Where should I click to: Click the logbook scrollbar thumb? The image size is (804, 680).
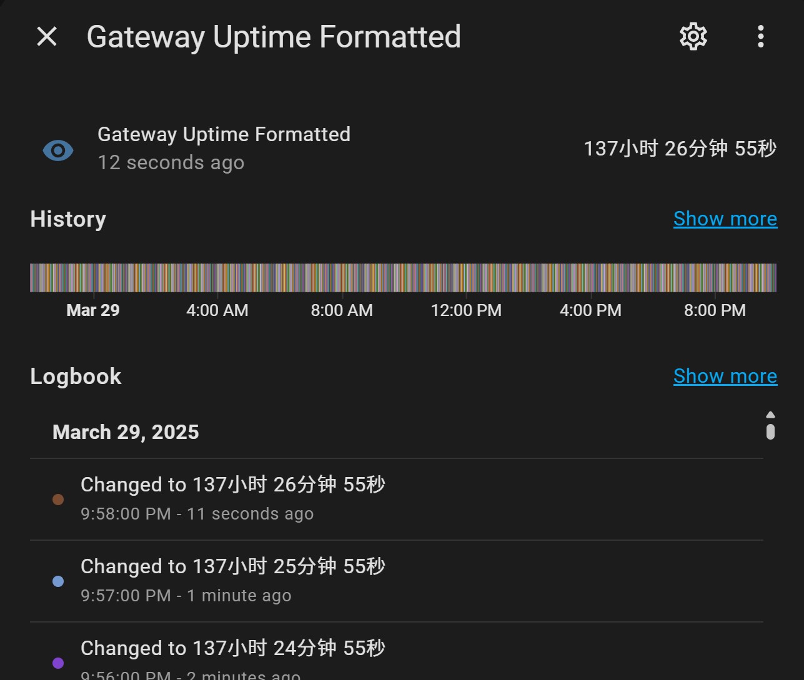point(770,431)
